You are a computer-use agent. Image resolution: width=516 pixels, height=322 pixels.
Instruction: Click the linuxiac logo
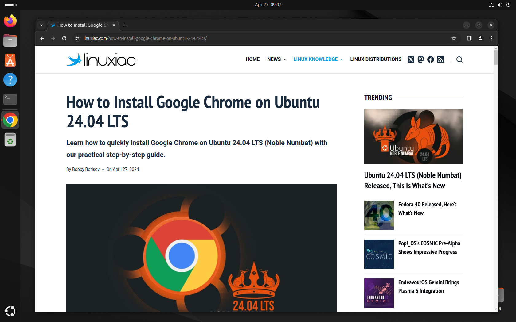(101, 59)
